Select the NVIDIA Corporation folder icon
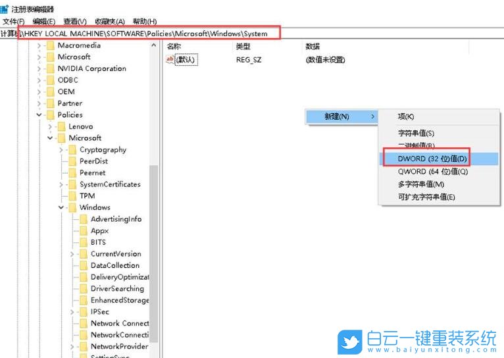Screen dimensions: 504x358 coord(51,69)
